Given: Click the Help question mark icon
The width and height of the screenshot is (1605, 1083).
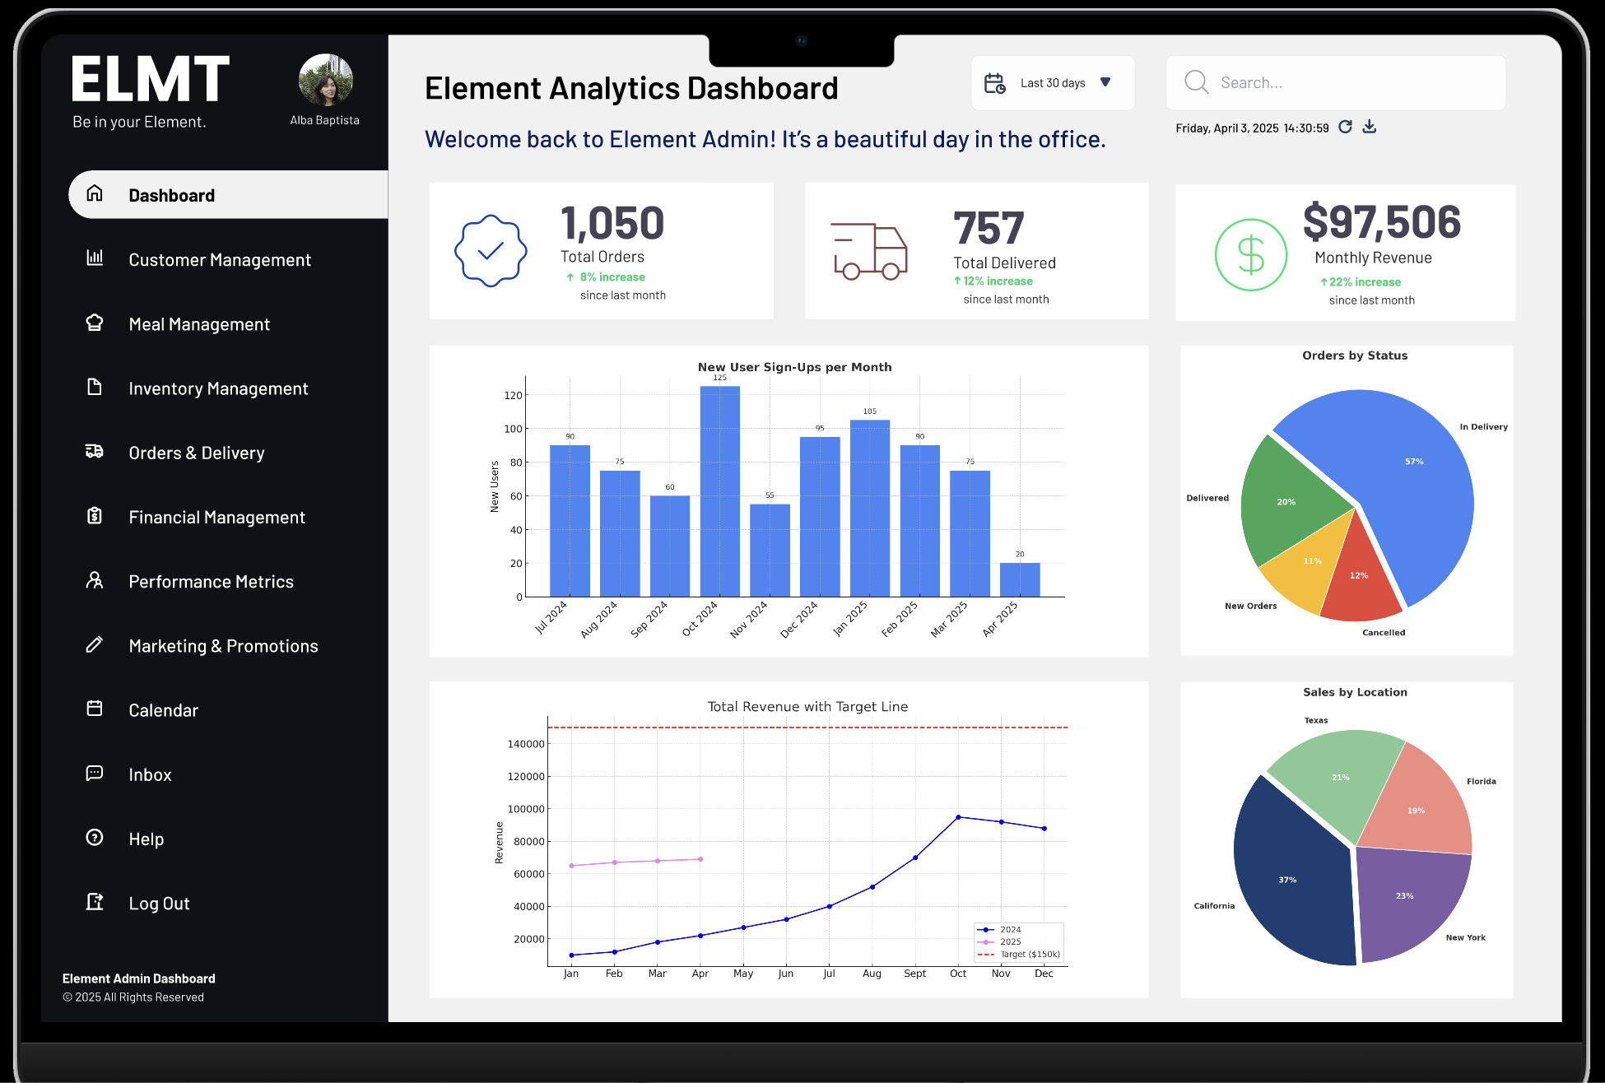Looking at the screenshot, I should (95, 837).
